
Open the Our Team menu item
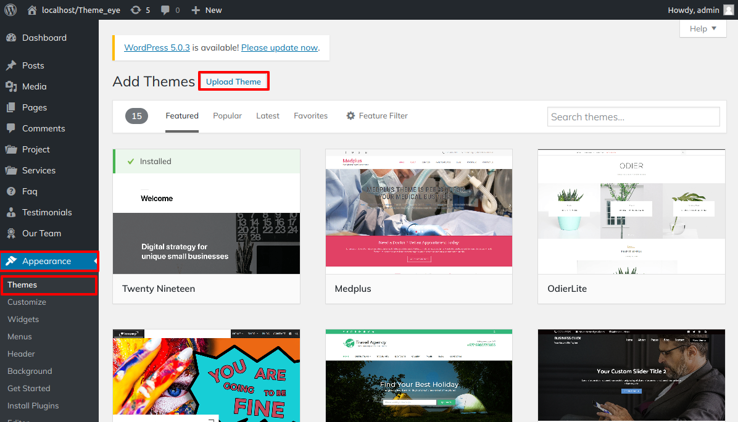pos(41,233)
